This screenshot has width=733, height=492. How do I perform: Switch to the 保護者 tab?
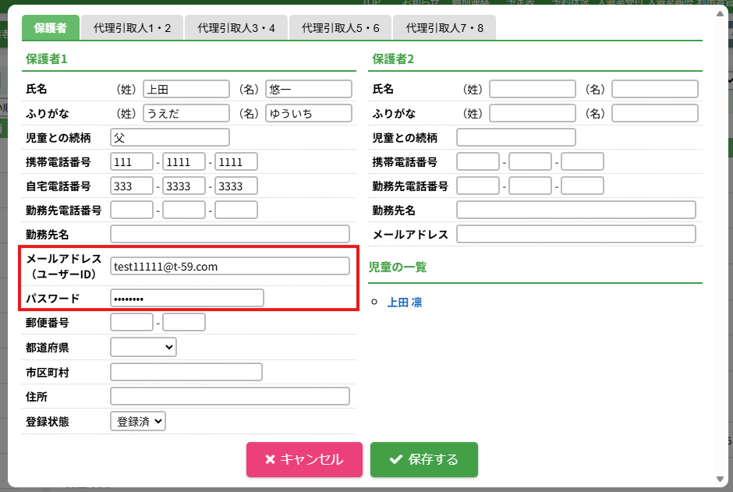point(50,28)
